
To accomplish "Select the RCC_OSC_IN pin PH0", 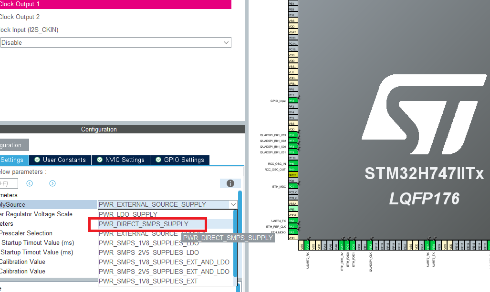I will (x=292, y=164).
